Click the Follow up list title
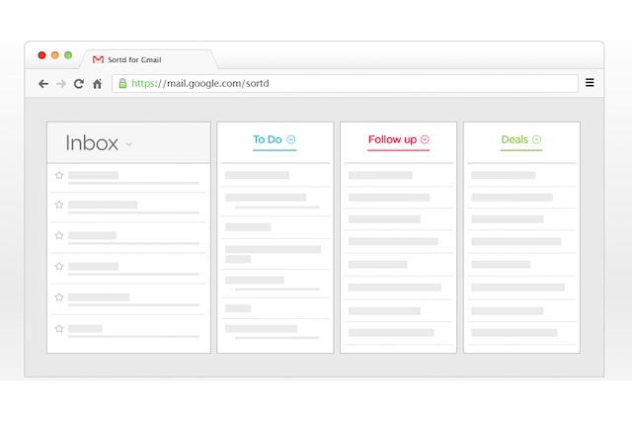Image resolution: width=632 pixels, height=421 pixels. (x=392, y=139)
